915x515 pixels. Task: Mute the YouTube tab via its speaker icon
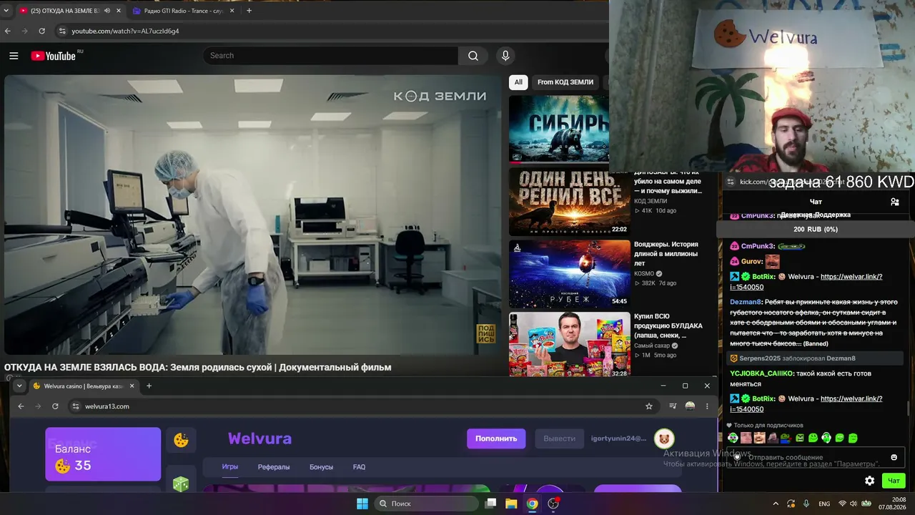tap(107, 11)
